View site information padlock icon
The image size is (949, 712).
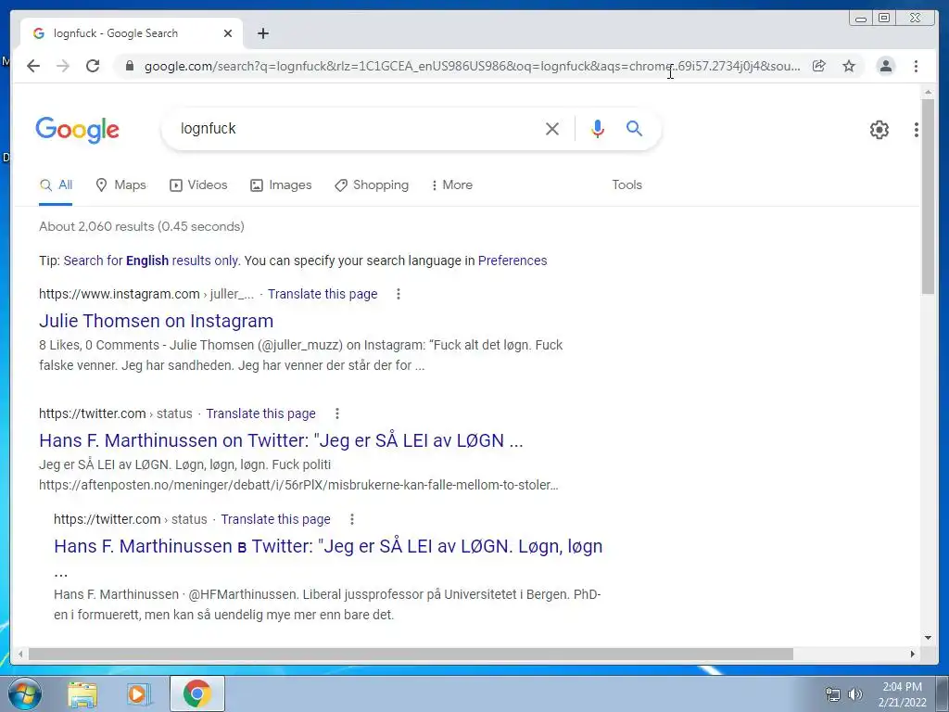(129, 66)
